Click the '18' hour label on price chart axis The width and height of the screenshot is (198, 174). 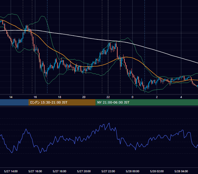pyautogui.click(x=59, y=97)
